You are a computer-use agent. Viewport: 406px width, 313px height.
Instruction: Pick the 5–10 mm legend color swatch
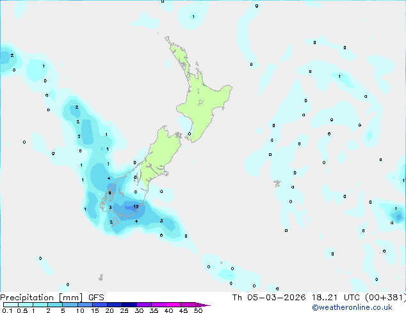(x=70, y=305)
